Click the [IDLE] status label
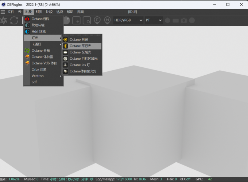 click(132, 12)
